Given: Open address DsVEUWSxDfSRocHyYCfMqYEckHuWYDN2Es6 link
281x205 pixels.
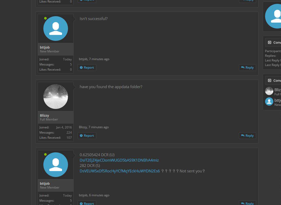Looking at the screenshot, I should (x=120, y=171).
